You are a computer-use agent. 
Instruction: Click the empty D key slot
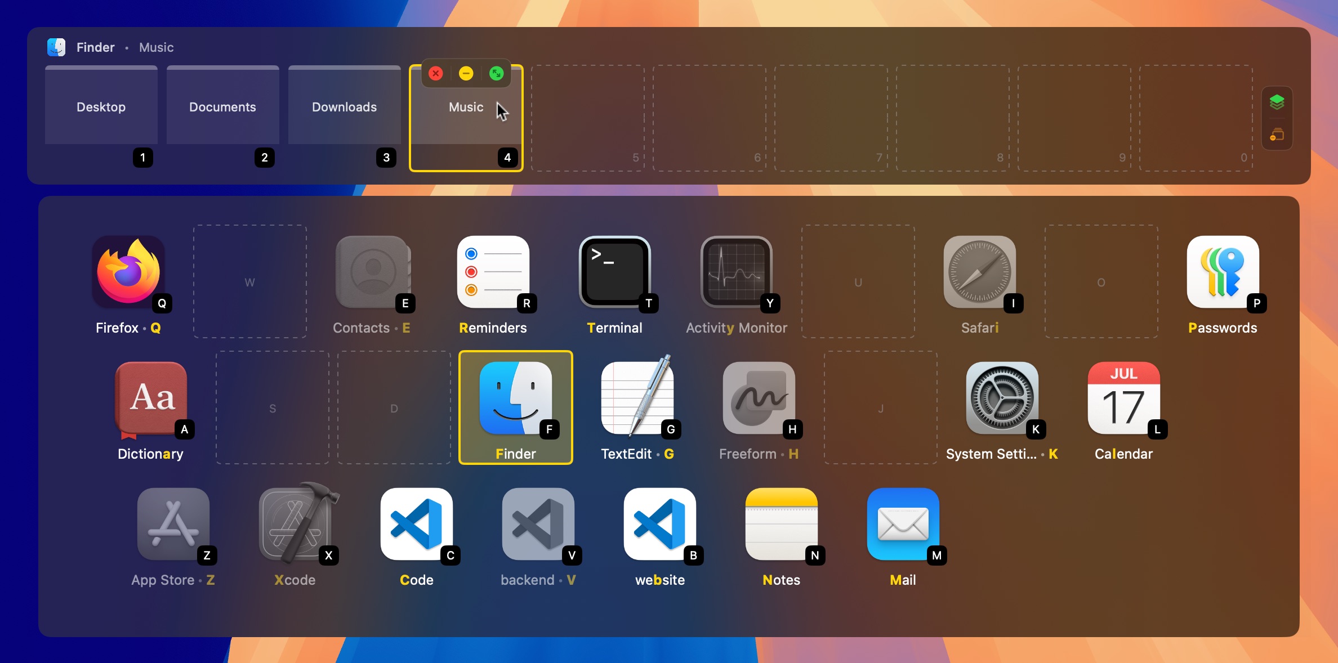tap(394, 407)
